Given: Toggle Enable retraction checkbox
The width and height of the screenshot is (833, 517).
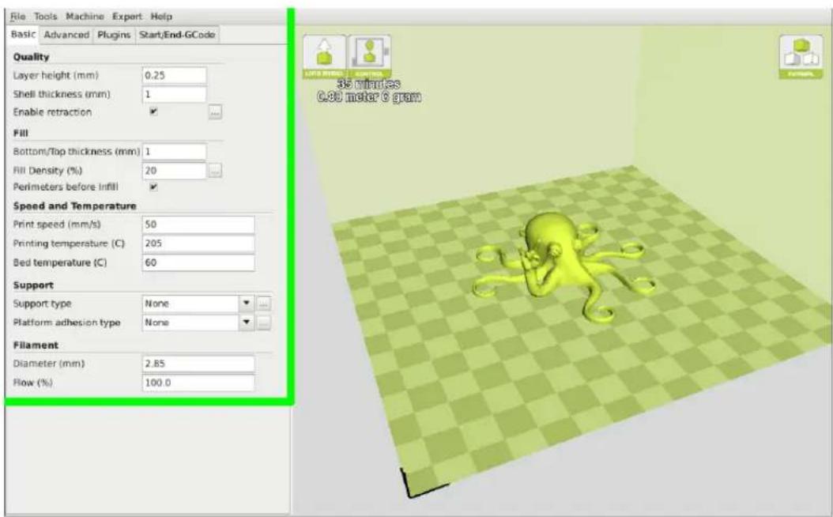Looking at the screenshot, I should (x=153, y=111).
